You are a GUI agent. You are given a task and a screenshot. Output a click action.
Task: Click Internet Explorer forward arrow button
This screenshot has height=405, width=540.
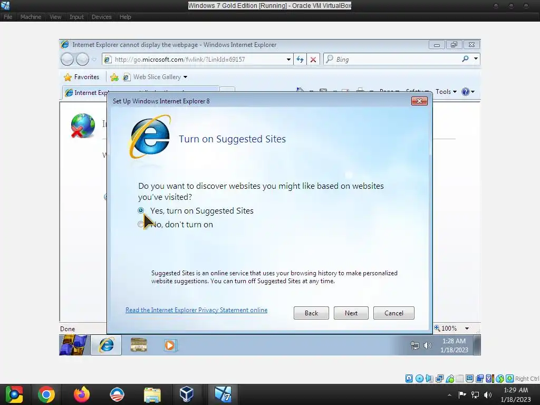click(x=82, y=59)
